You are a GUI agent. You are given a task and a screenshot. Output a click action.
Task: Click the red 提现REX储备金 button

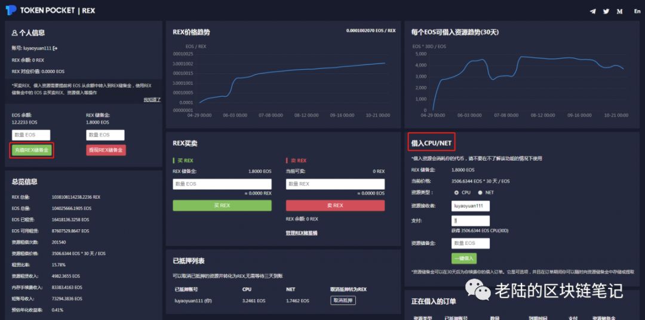pos(106,150)
